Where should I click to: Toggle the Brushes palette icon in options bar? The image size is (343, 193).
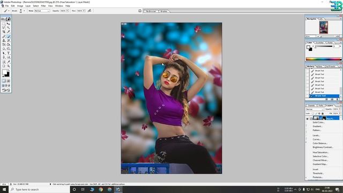[140, 11]
